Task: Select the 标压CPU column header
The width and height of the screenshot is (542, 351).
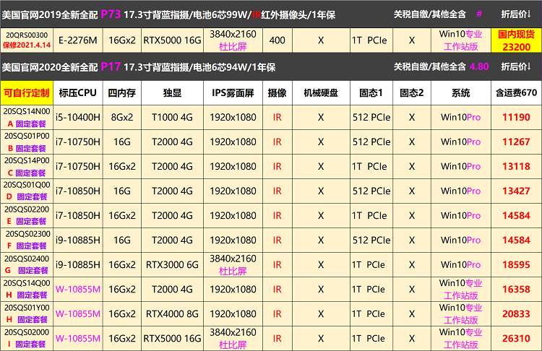Action: (78, 92)
